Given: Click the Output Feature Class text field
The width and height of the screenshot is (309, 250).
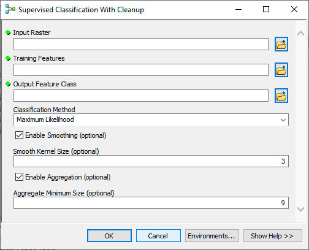Looking at the screenshot, I should (x=141, y=96).
